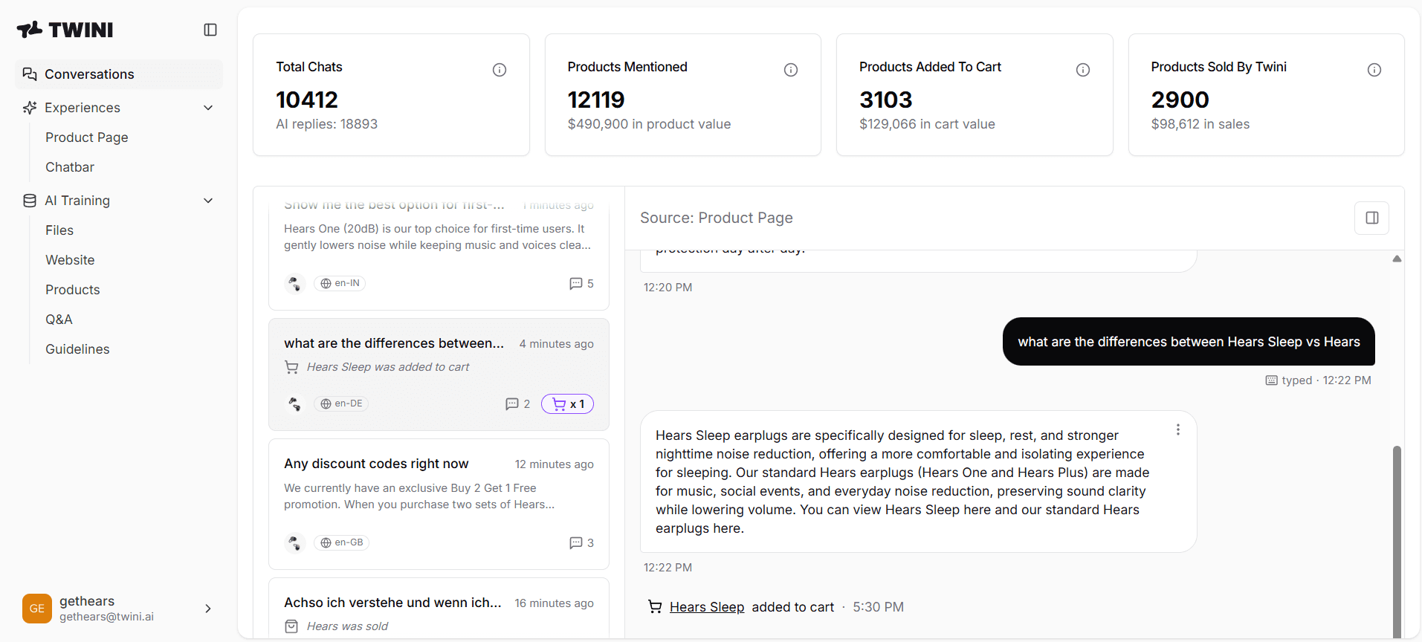Expand the gethears account menu

(x=208, y=609)
